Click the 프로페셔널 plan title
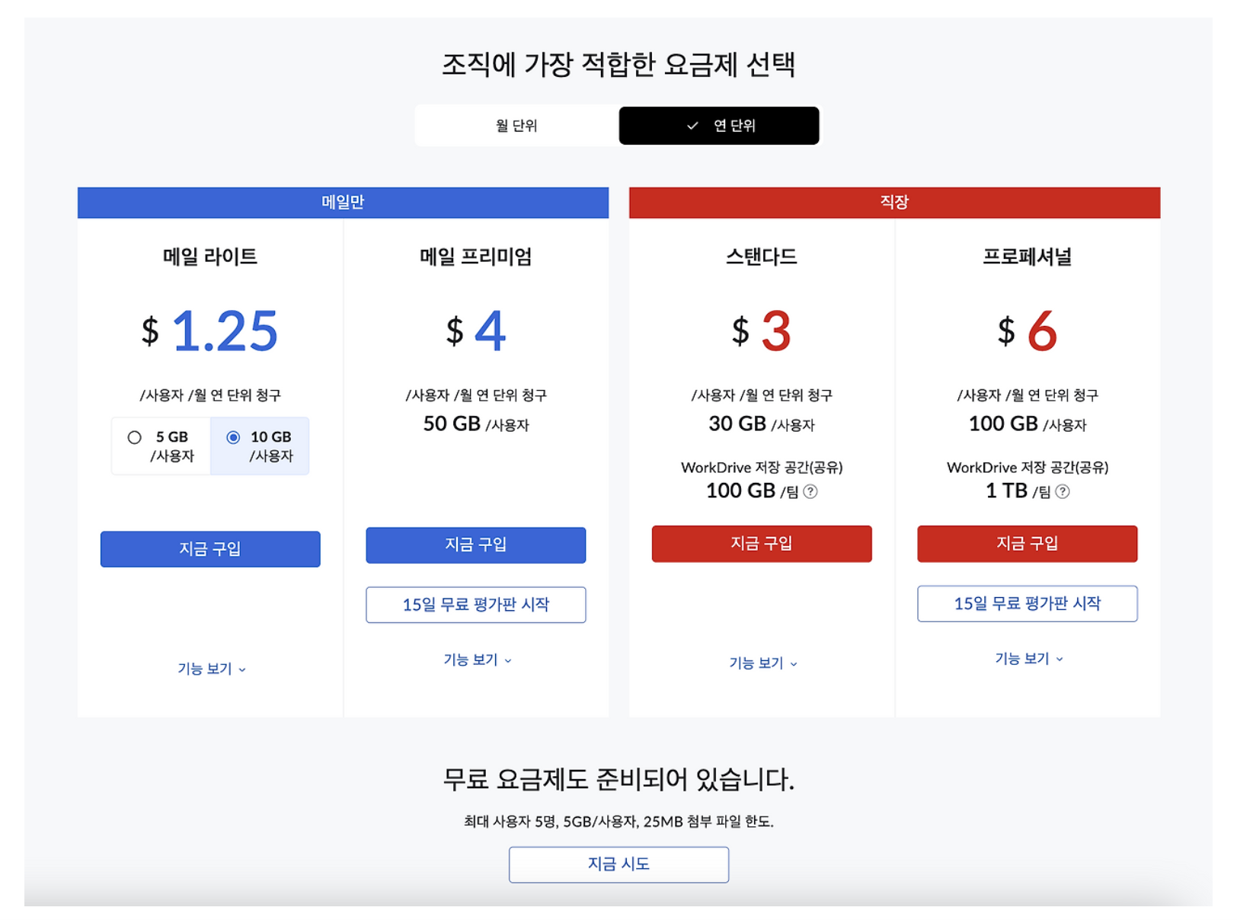The width and height of the screenshot is (1237, 920). coord(1028,257)
